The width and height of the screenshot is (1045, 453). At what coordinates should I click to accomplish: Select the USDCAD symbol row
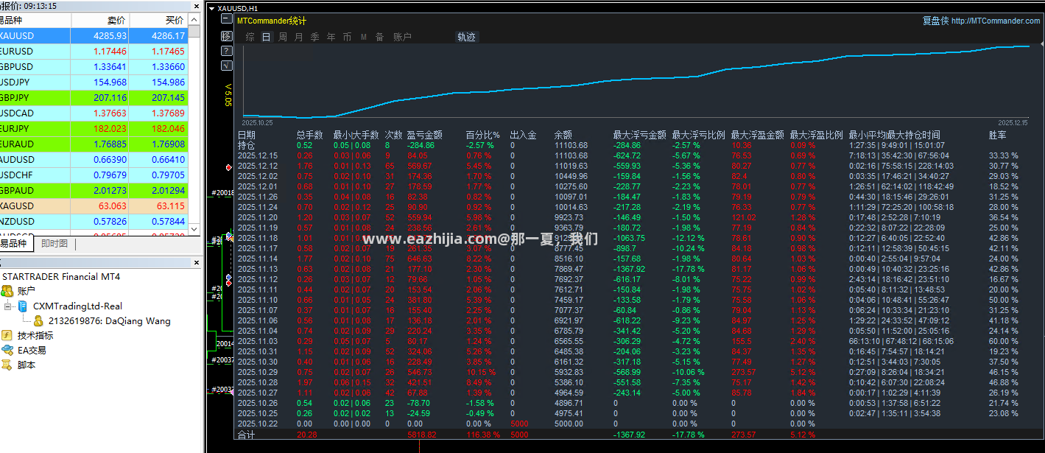[94, 113]
